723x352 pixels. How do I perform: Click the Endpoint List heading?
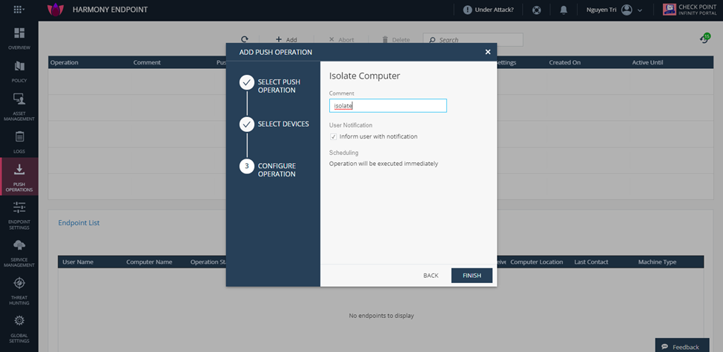79,222
